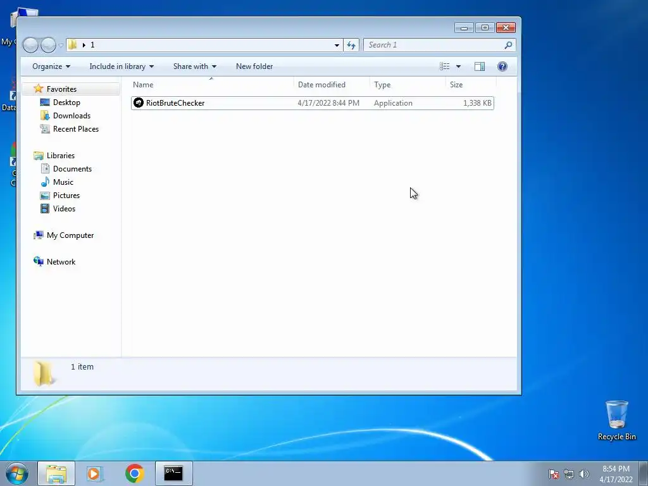Image resolution: width=648 pixels, height=486 pixels.
Task: Select My Computer in the navigation pane
Action: [70, 235]
